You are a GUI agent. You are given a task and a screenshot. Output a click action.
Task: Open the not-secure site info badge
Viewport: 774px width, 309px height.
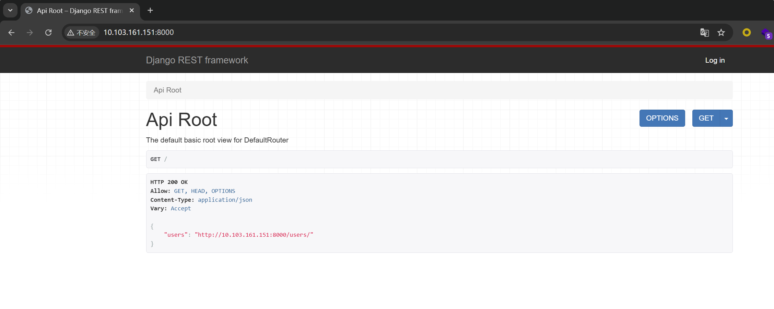pos(82,33)
